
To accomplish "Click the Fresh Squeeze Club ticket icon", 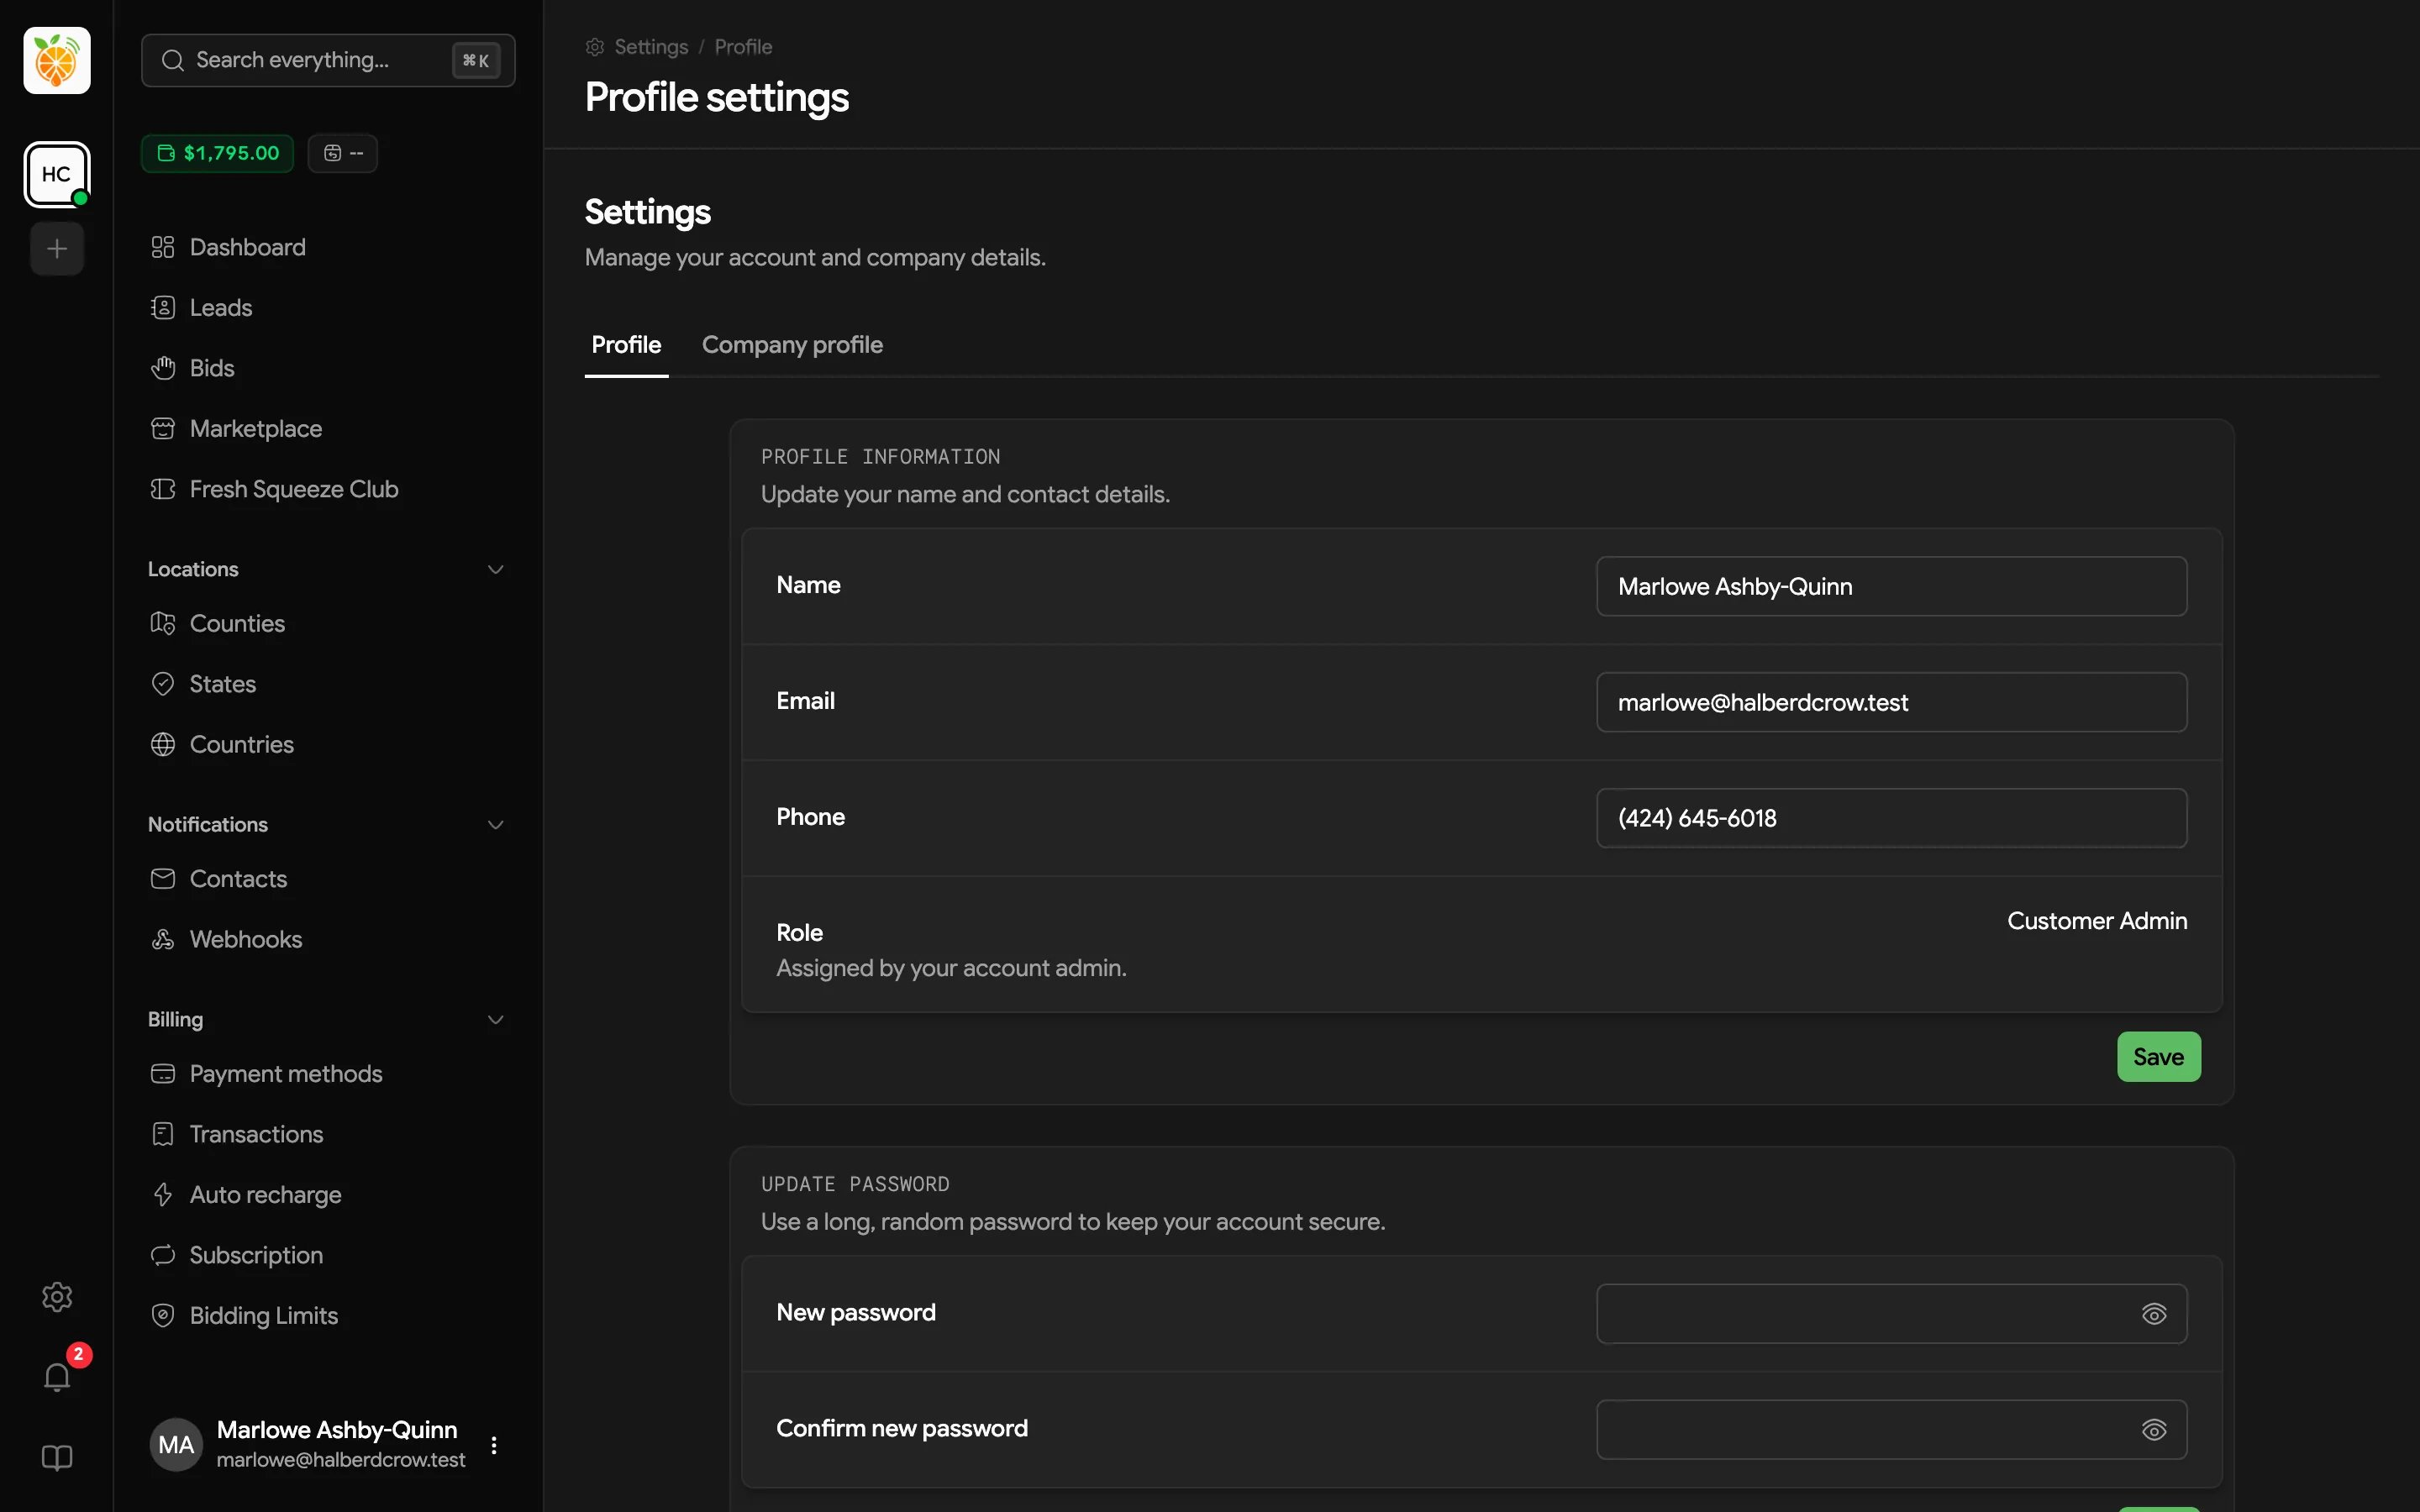I will 163,489.
